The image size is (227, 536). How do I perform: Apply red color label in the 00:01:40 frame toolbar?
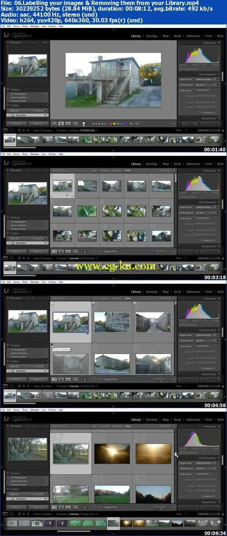point(111,124)
